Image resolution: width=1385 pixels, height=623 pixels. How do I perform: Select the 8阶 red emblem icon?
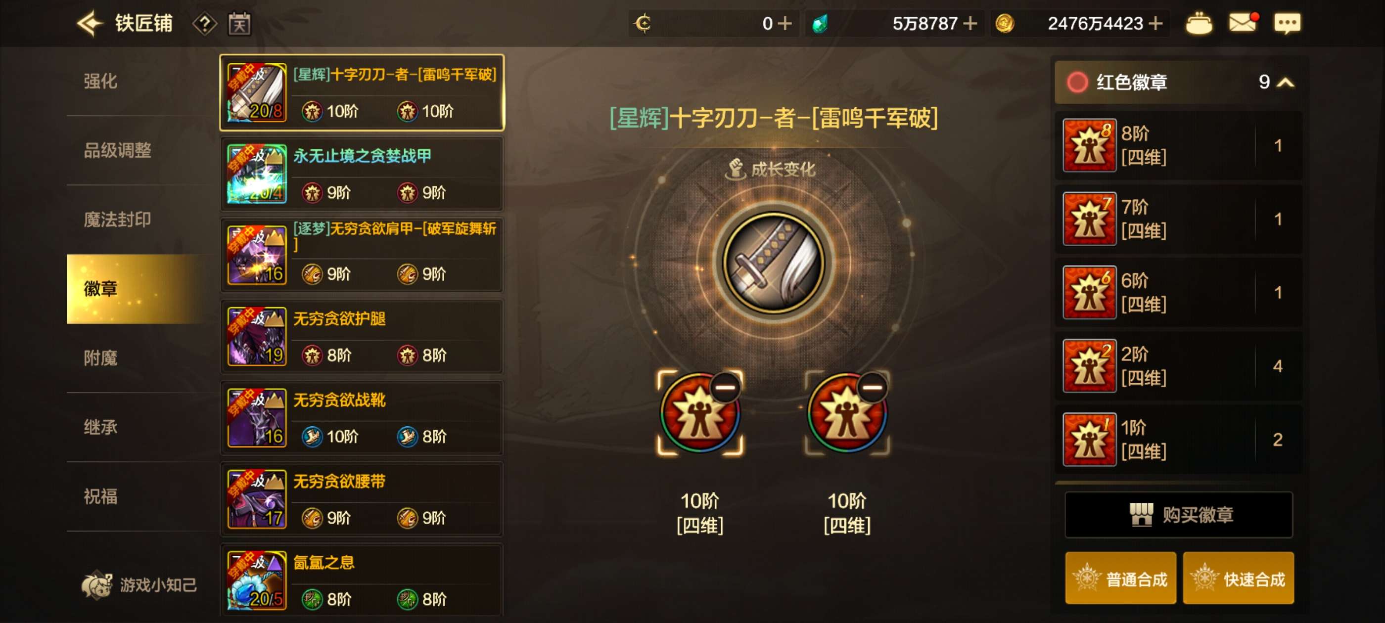point(1089,145)
